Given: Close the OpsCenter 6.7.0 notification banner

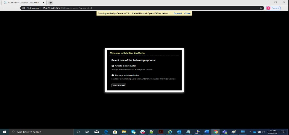Looking at the screenshot, I should 187,13.
